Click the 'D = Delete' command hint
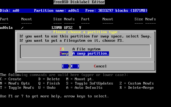 49,79
